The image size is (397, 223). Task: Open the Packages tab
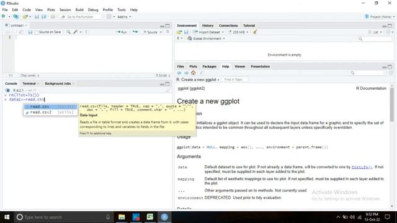click(x=210, y=66)
